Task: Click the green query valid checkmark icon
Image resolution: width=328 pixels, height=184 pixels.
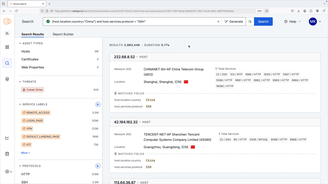Action: tap(48, 21)
